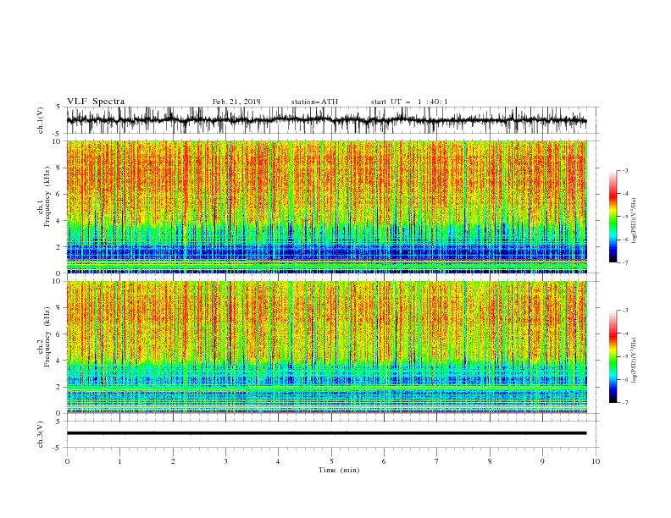The width and height of the screenshot is (671, 518).
Task: Click the 'VLF Spectra' title text
Action: click(96, 102)
